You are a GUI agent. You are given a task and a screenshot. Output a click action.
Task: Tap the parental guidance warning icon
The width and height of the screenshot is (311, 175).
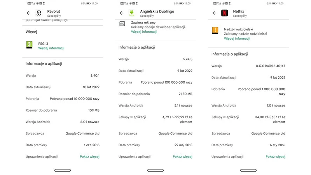[215, 30]
